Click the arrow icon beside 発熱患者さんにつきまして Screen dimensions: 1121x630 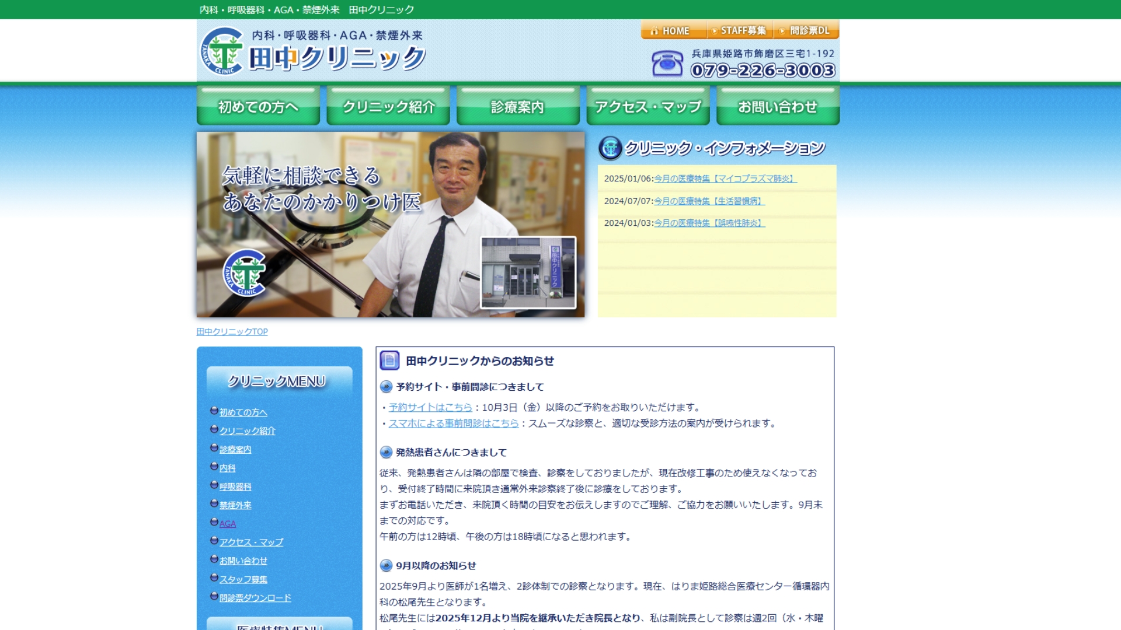pyautogui.click(x=385, y=452)
